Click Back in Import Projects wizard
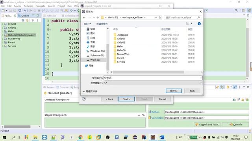The image size is (252, 141). point(109,99)
